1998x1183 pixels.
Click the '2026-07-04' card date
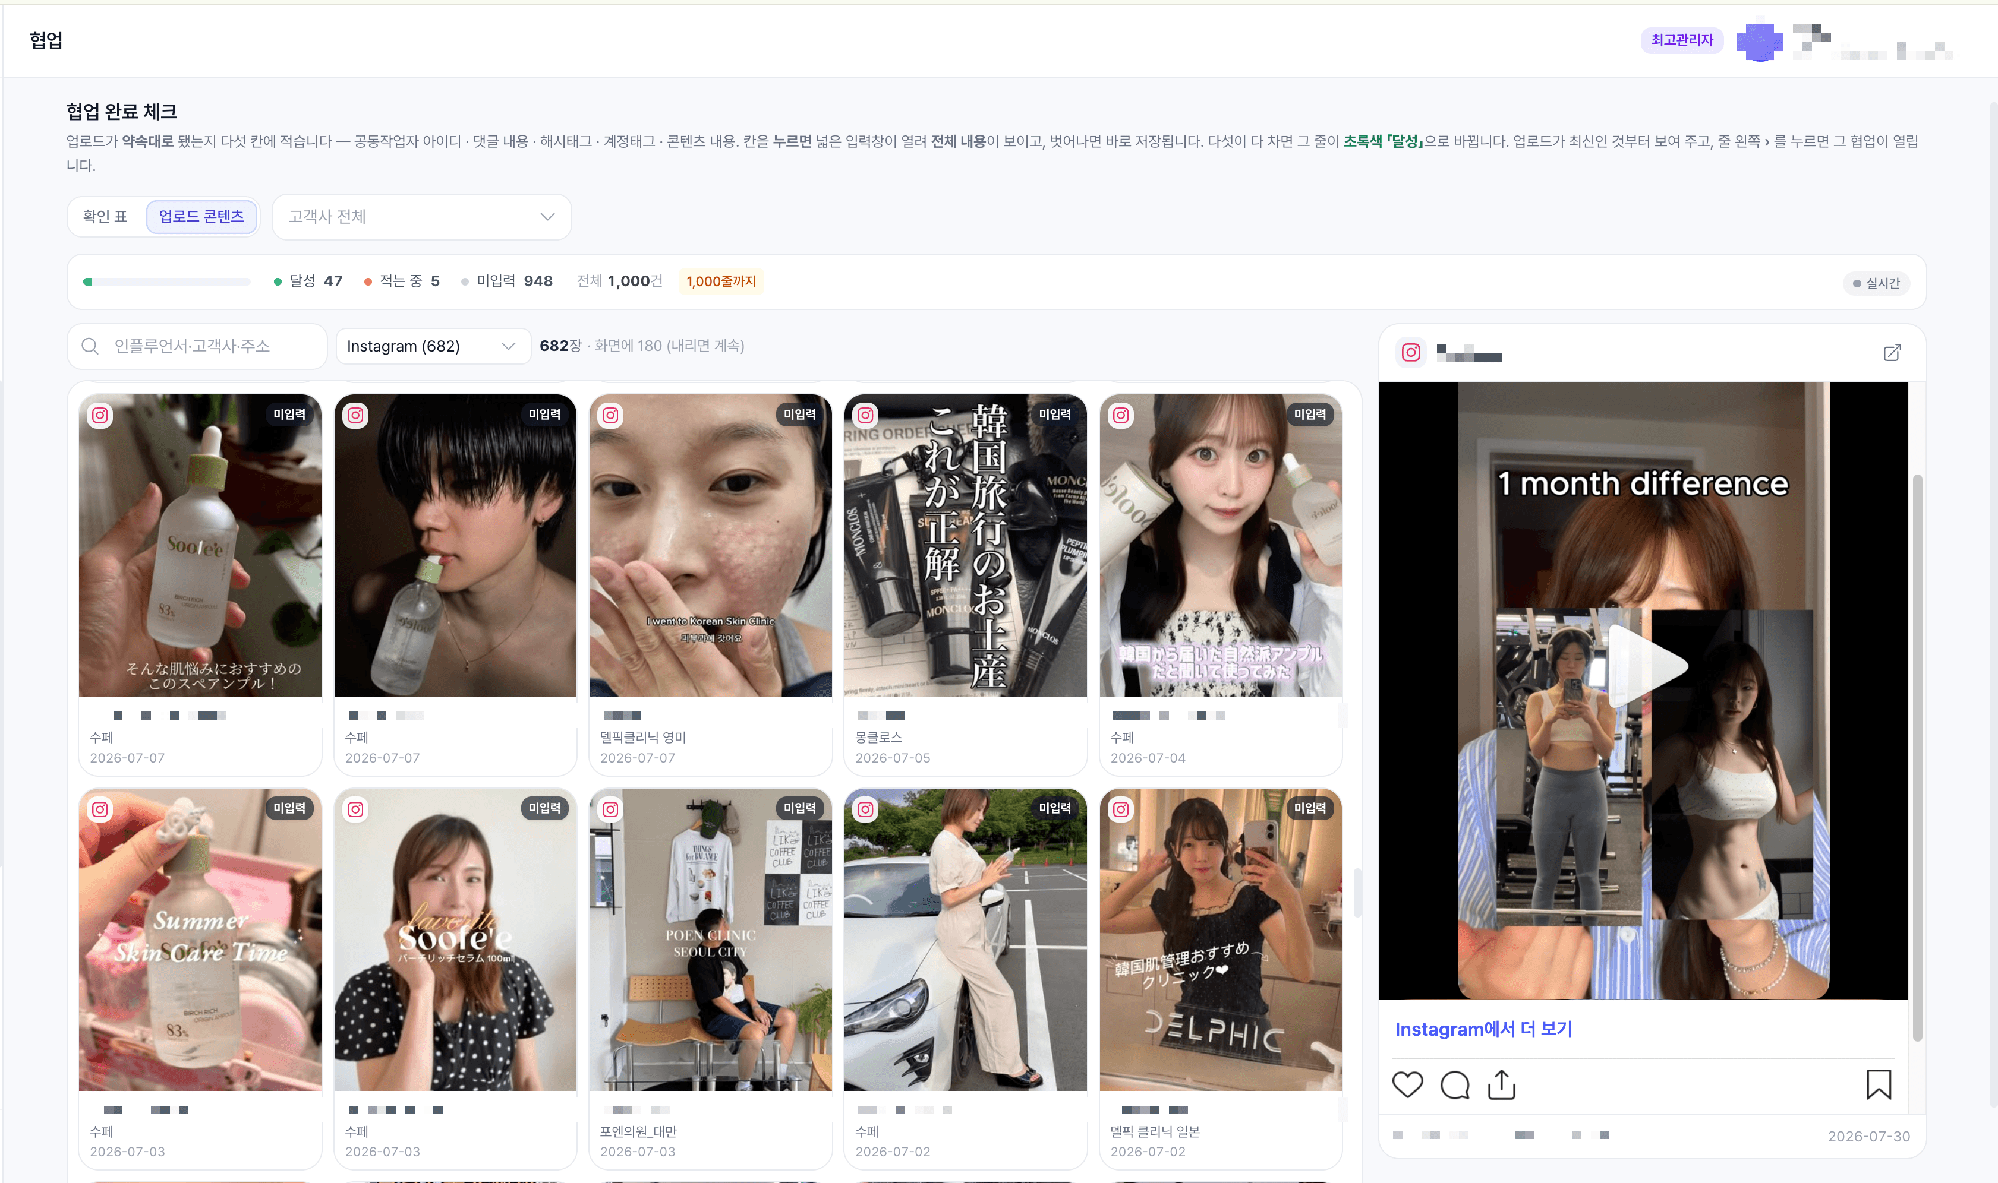click(x=1148, y=758)
